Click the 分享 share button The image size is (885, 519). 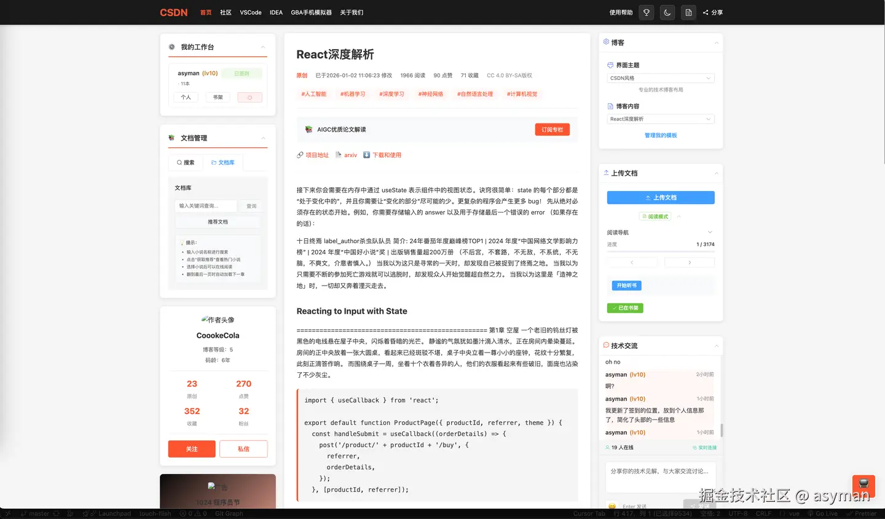(713, 12)
